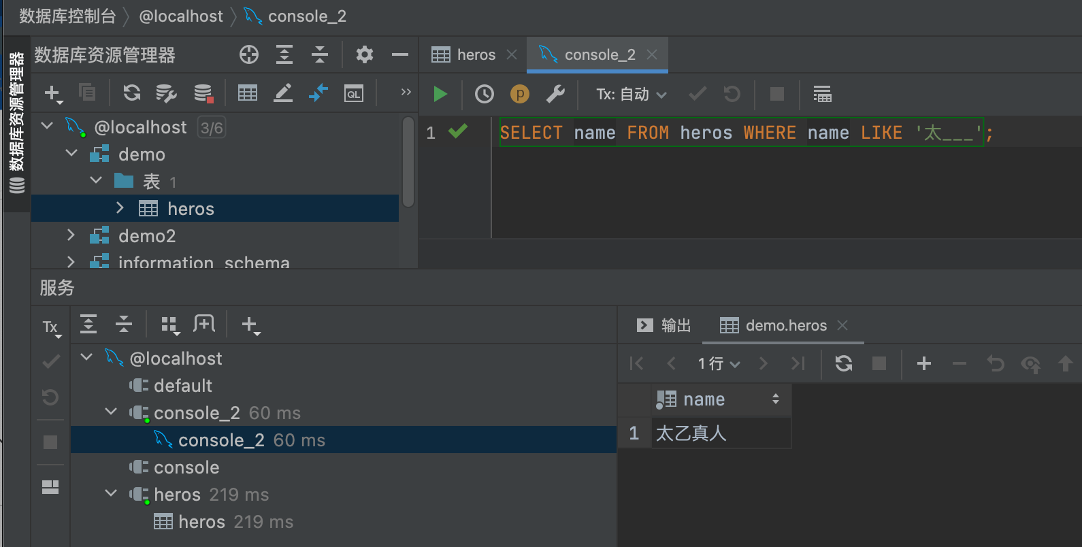Collapse the demo schema node
The height and width of the screenshot is (547, 1082).
[x=71, y=152]
